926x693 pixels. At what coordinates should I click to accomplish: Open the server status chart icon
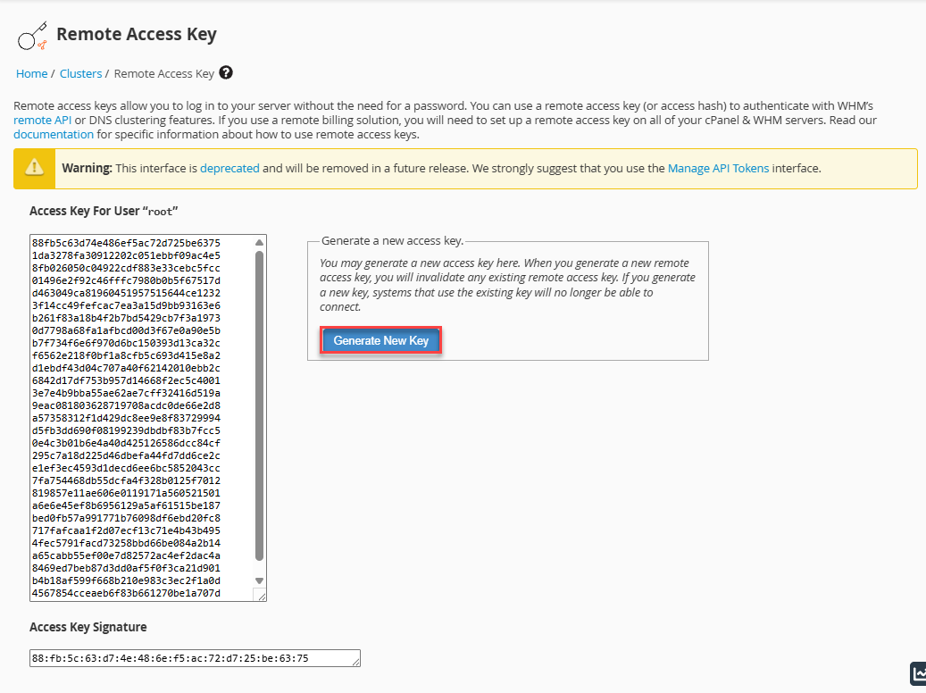pos(918,674)
